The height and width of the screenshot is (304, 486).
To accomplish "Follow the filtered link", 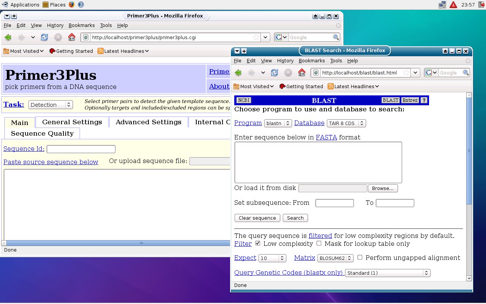I will pyautogui.click(x=320, y=236).
